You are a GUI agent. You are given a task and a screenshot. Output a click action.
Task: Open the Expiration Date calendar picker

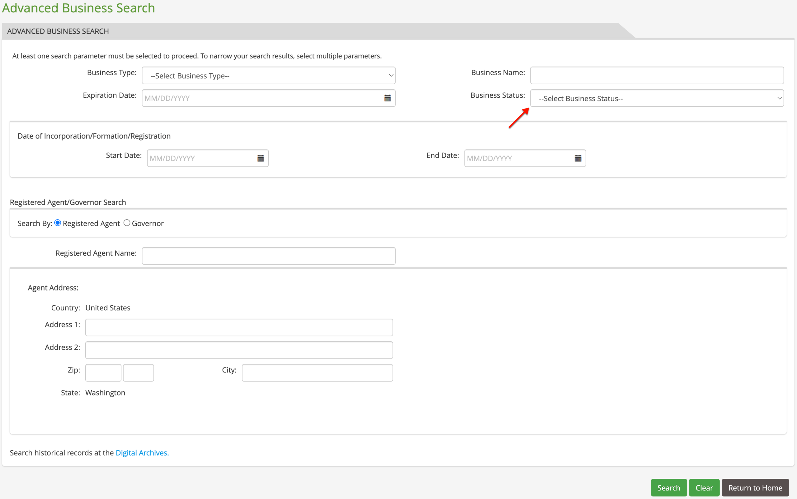pyautogui.click(x=388, y=98)
